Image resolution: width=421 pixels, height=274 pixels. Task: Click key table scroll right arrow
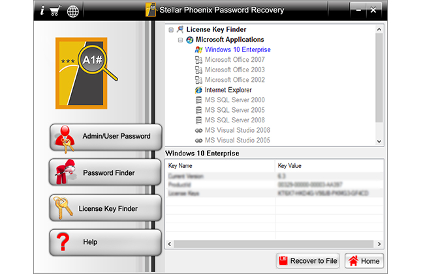pos(379,244)
